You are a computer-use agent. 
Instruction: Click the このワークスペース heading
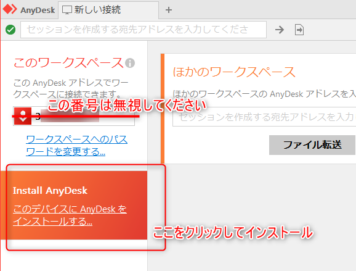68,62
